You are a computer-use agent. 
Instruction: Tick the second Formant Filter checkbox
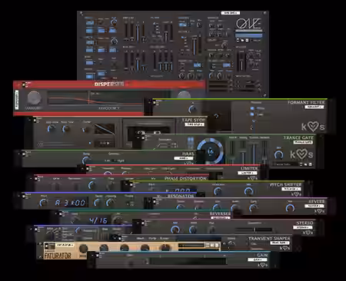coord(252,114)
